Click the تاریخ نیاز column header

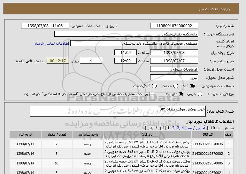pos(25,135)
